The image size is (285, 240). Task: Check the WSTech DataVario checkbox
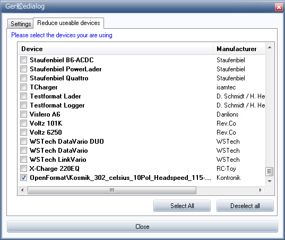24,151
